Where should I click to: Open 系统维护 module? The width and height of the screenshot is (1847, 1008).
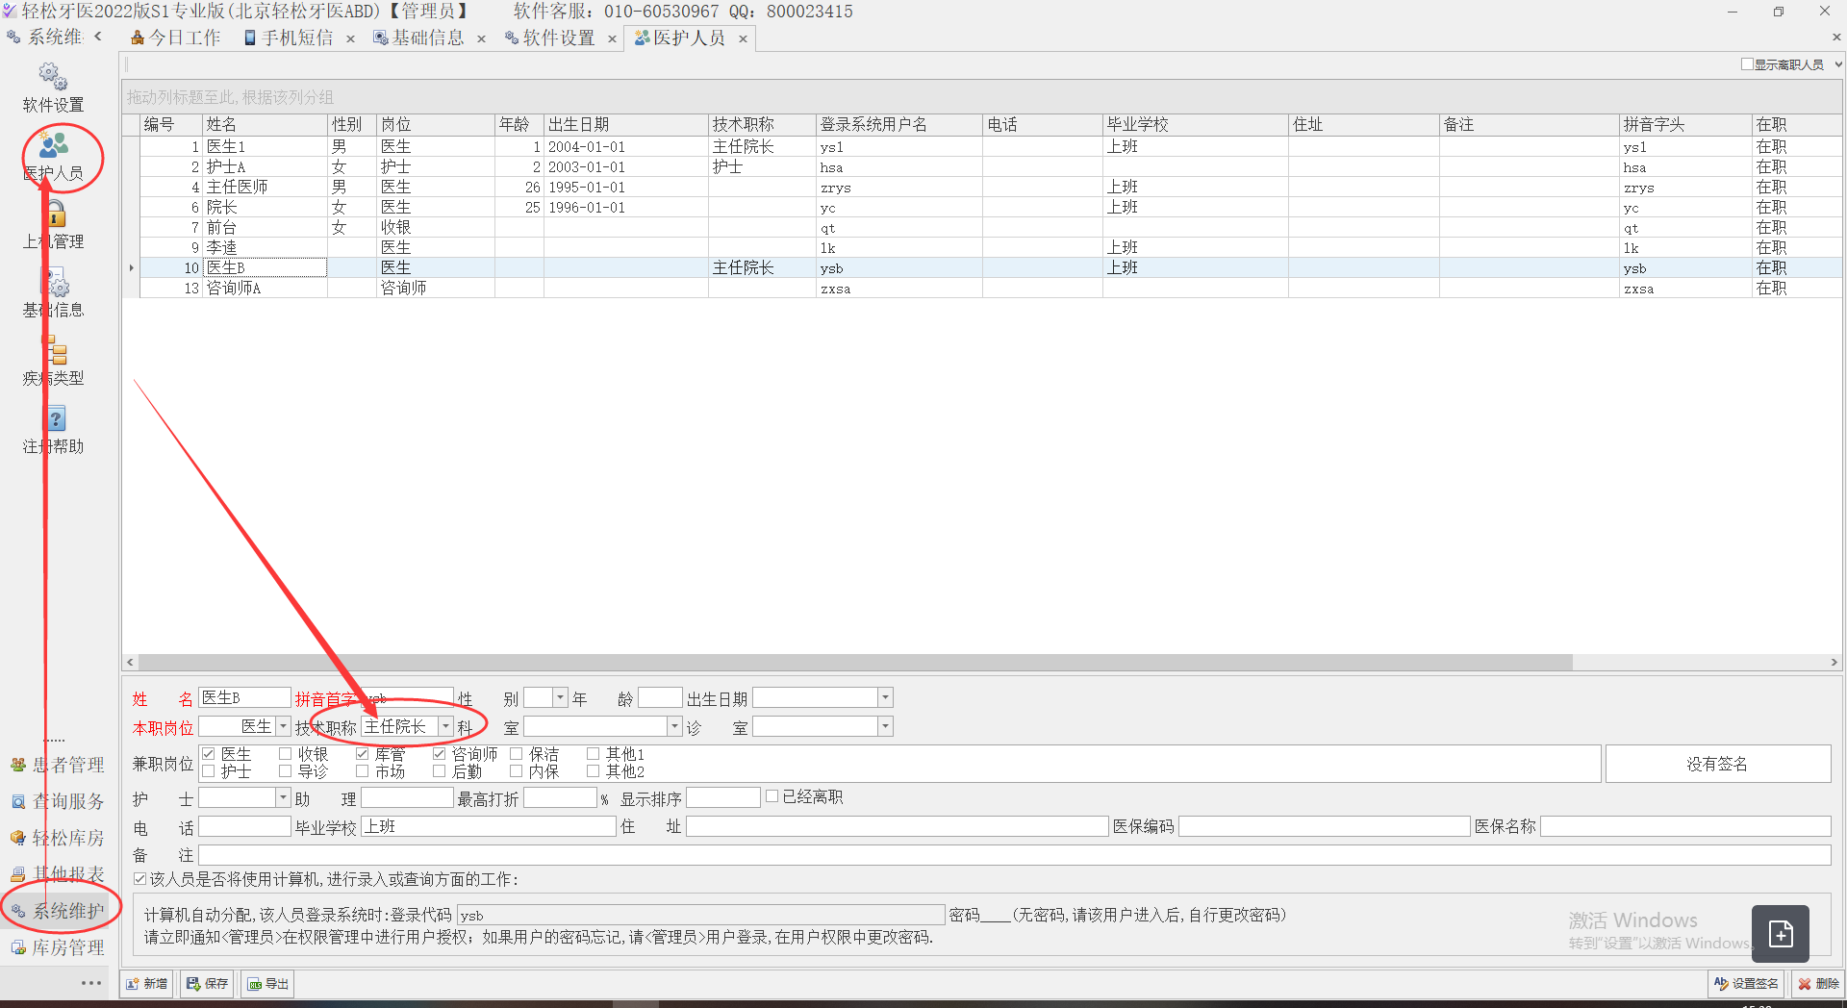click(58, 911)
